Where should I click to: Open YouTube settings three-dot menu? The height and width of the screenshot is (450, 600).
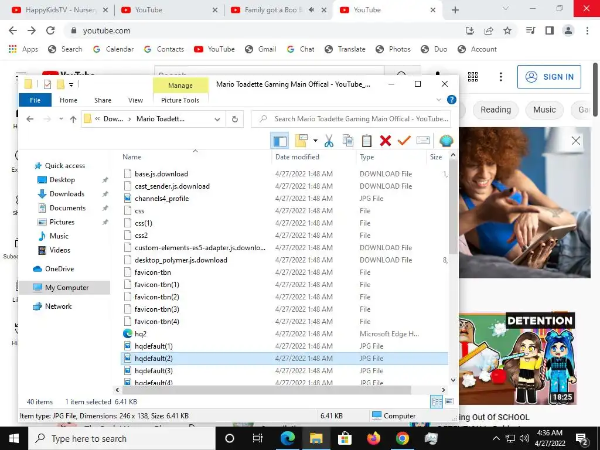coord(500,77)
